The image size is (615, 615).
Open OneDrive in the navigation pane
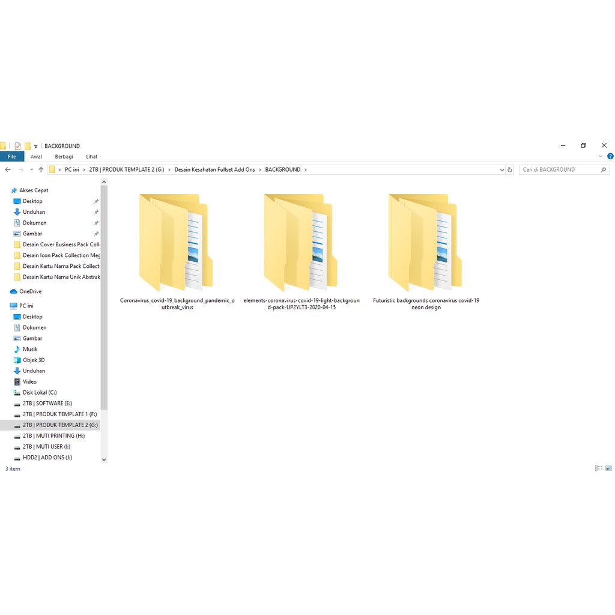pos(30,291)
